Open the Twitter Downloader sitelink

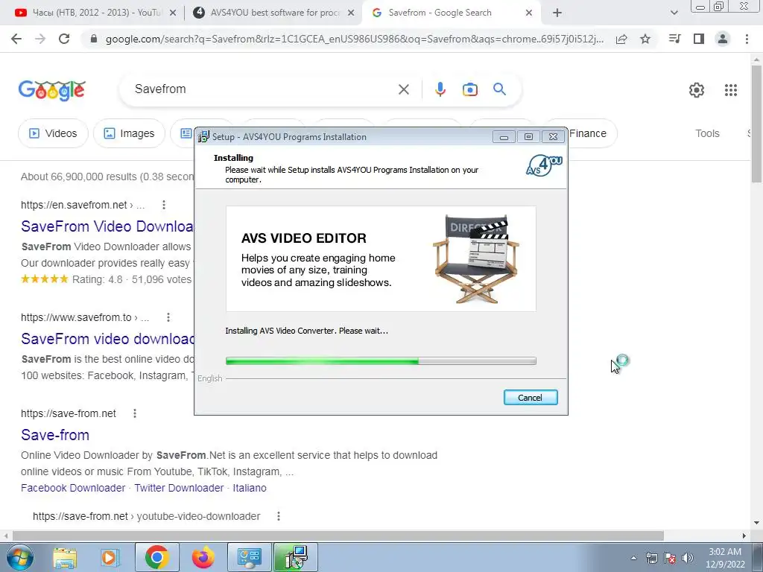coord(179,488)
